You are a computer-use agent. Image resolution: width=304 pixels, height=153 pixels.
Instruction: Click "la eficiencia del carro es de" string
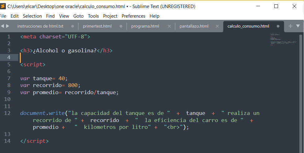(x=189, y=120)
